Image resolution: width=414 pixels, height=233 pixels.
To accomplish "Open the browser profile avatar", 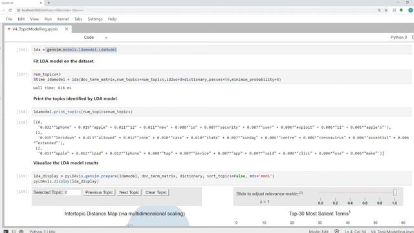I will coord(411,10).
